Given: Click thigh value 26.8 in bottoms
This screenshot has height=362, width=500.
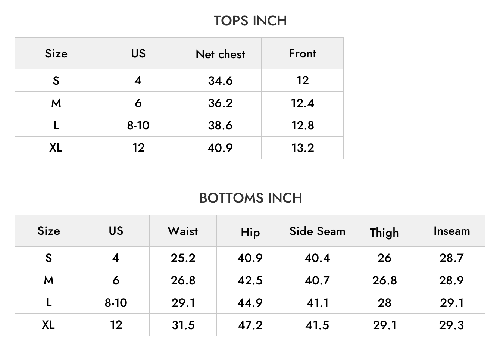Looking at the screenshot, I should (x=384, y=280).
